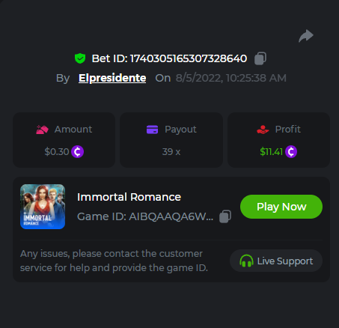The height and width of the screenshot is (328, 339).
Task: Start the game with Play Now
Action: (x=281, y=207)
